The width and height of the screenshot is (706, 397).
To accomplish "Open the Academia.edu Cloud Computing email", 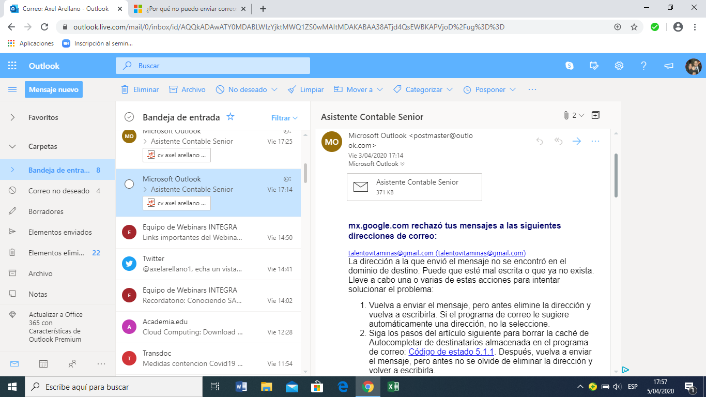I will tap(208, 327).
